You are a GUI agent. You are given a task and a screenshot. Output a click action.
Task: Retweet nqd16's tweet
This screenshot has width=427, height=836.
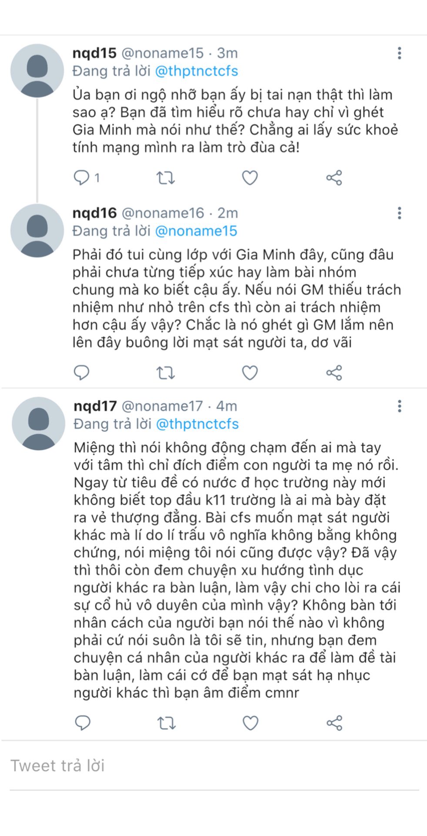165,373
